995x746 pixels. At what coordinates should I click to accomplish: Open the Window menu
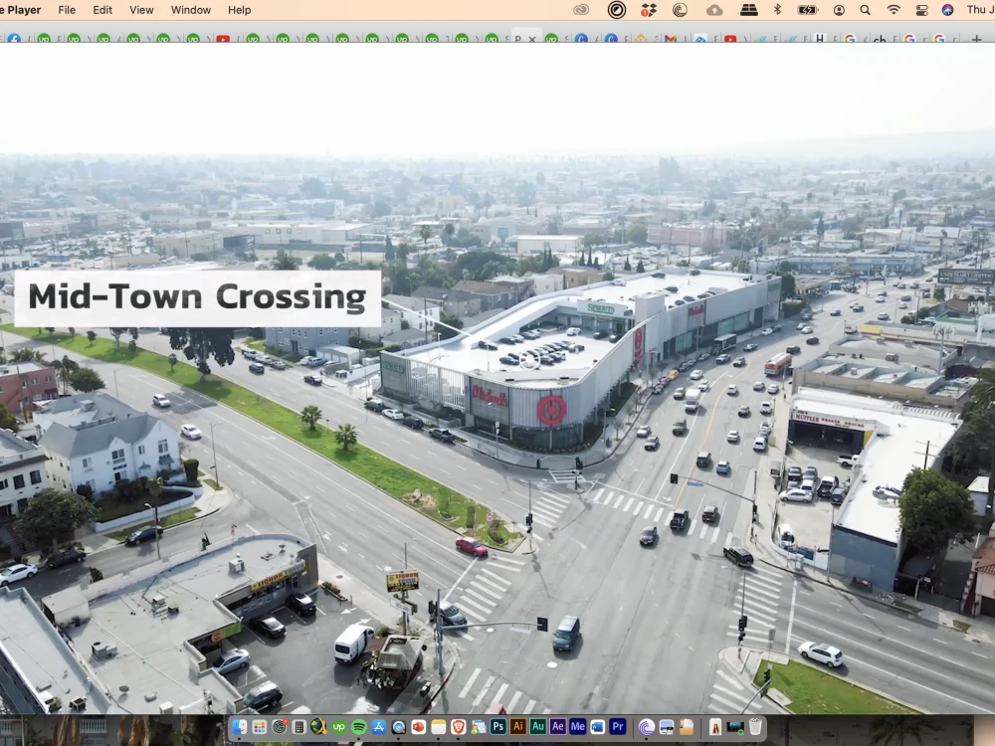pyautogui.click(x=191, y=10)
